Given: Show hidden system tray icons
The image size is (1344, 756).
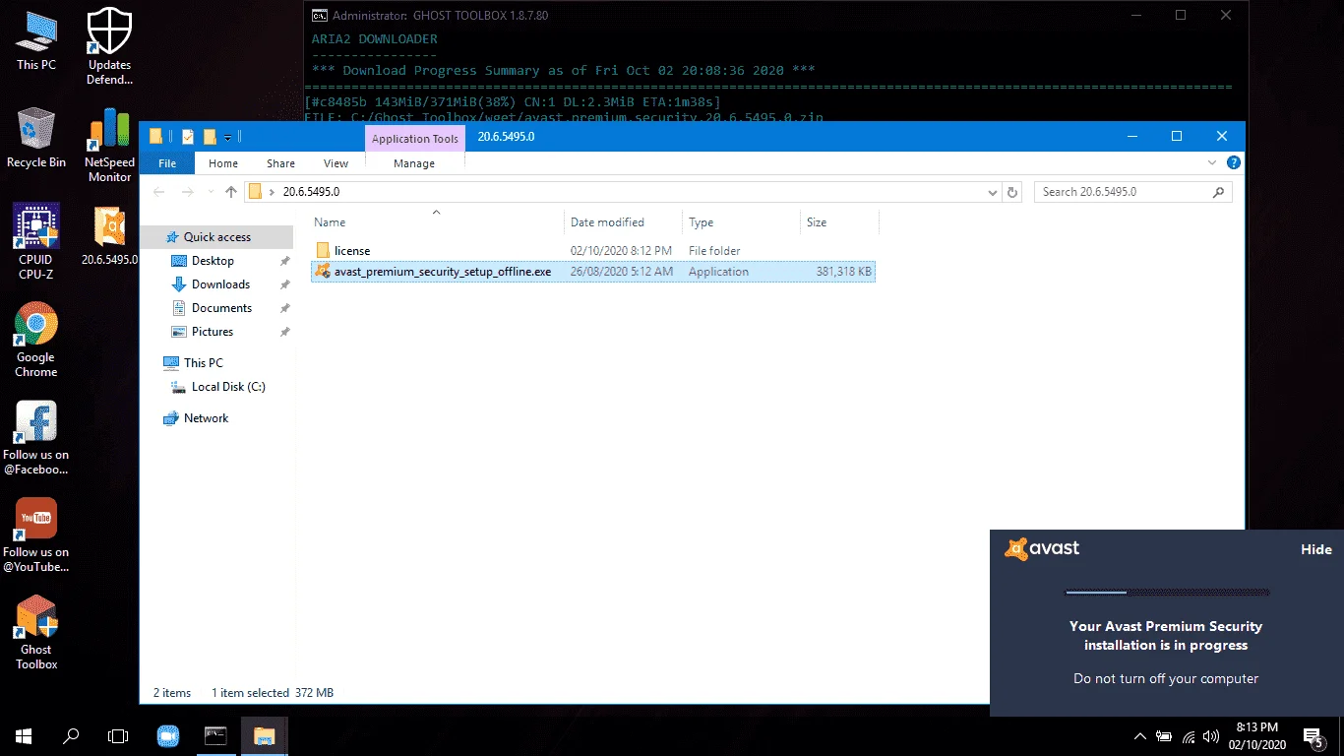Looking at the screenshot, I should click(x=1140, y=736).
